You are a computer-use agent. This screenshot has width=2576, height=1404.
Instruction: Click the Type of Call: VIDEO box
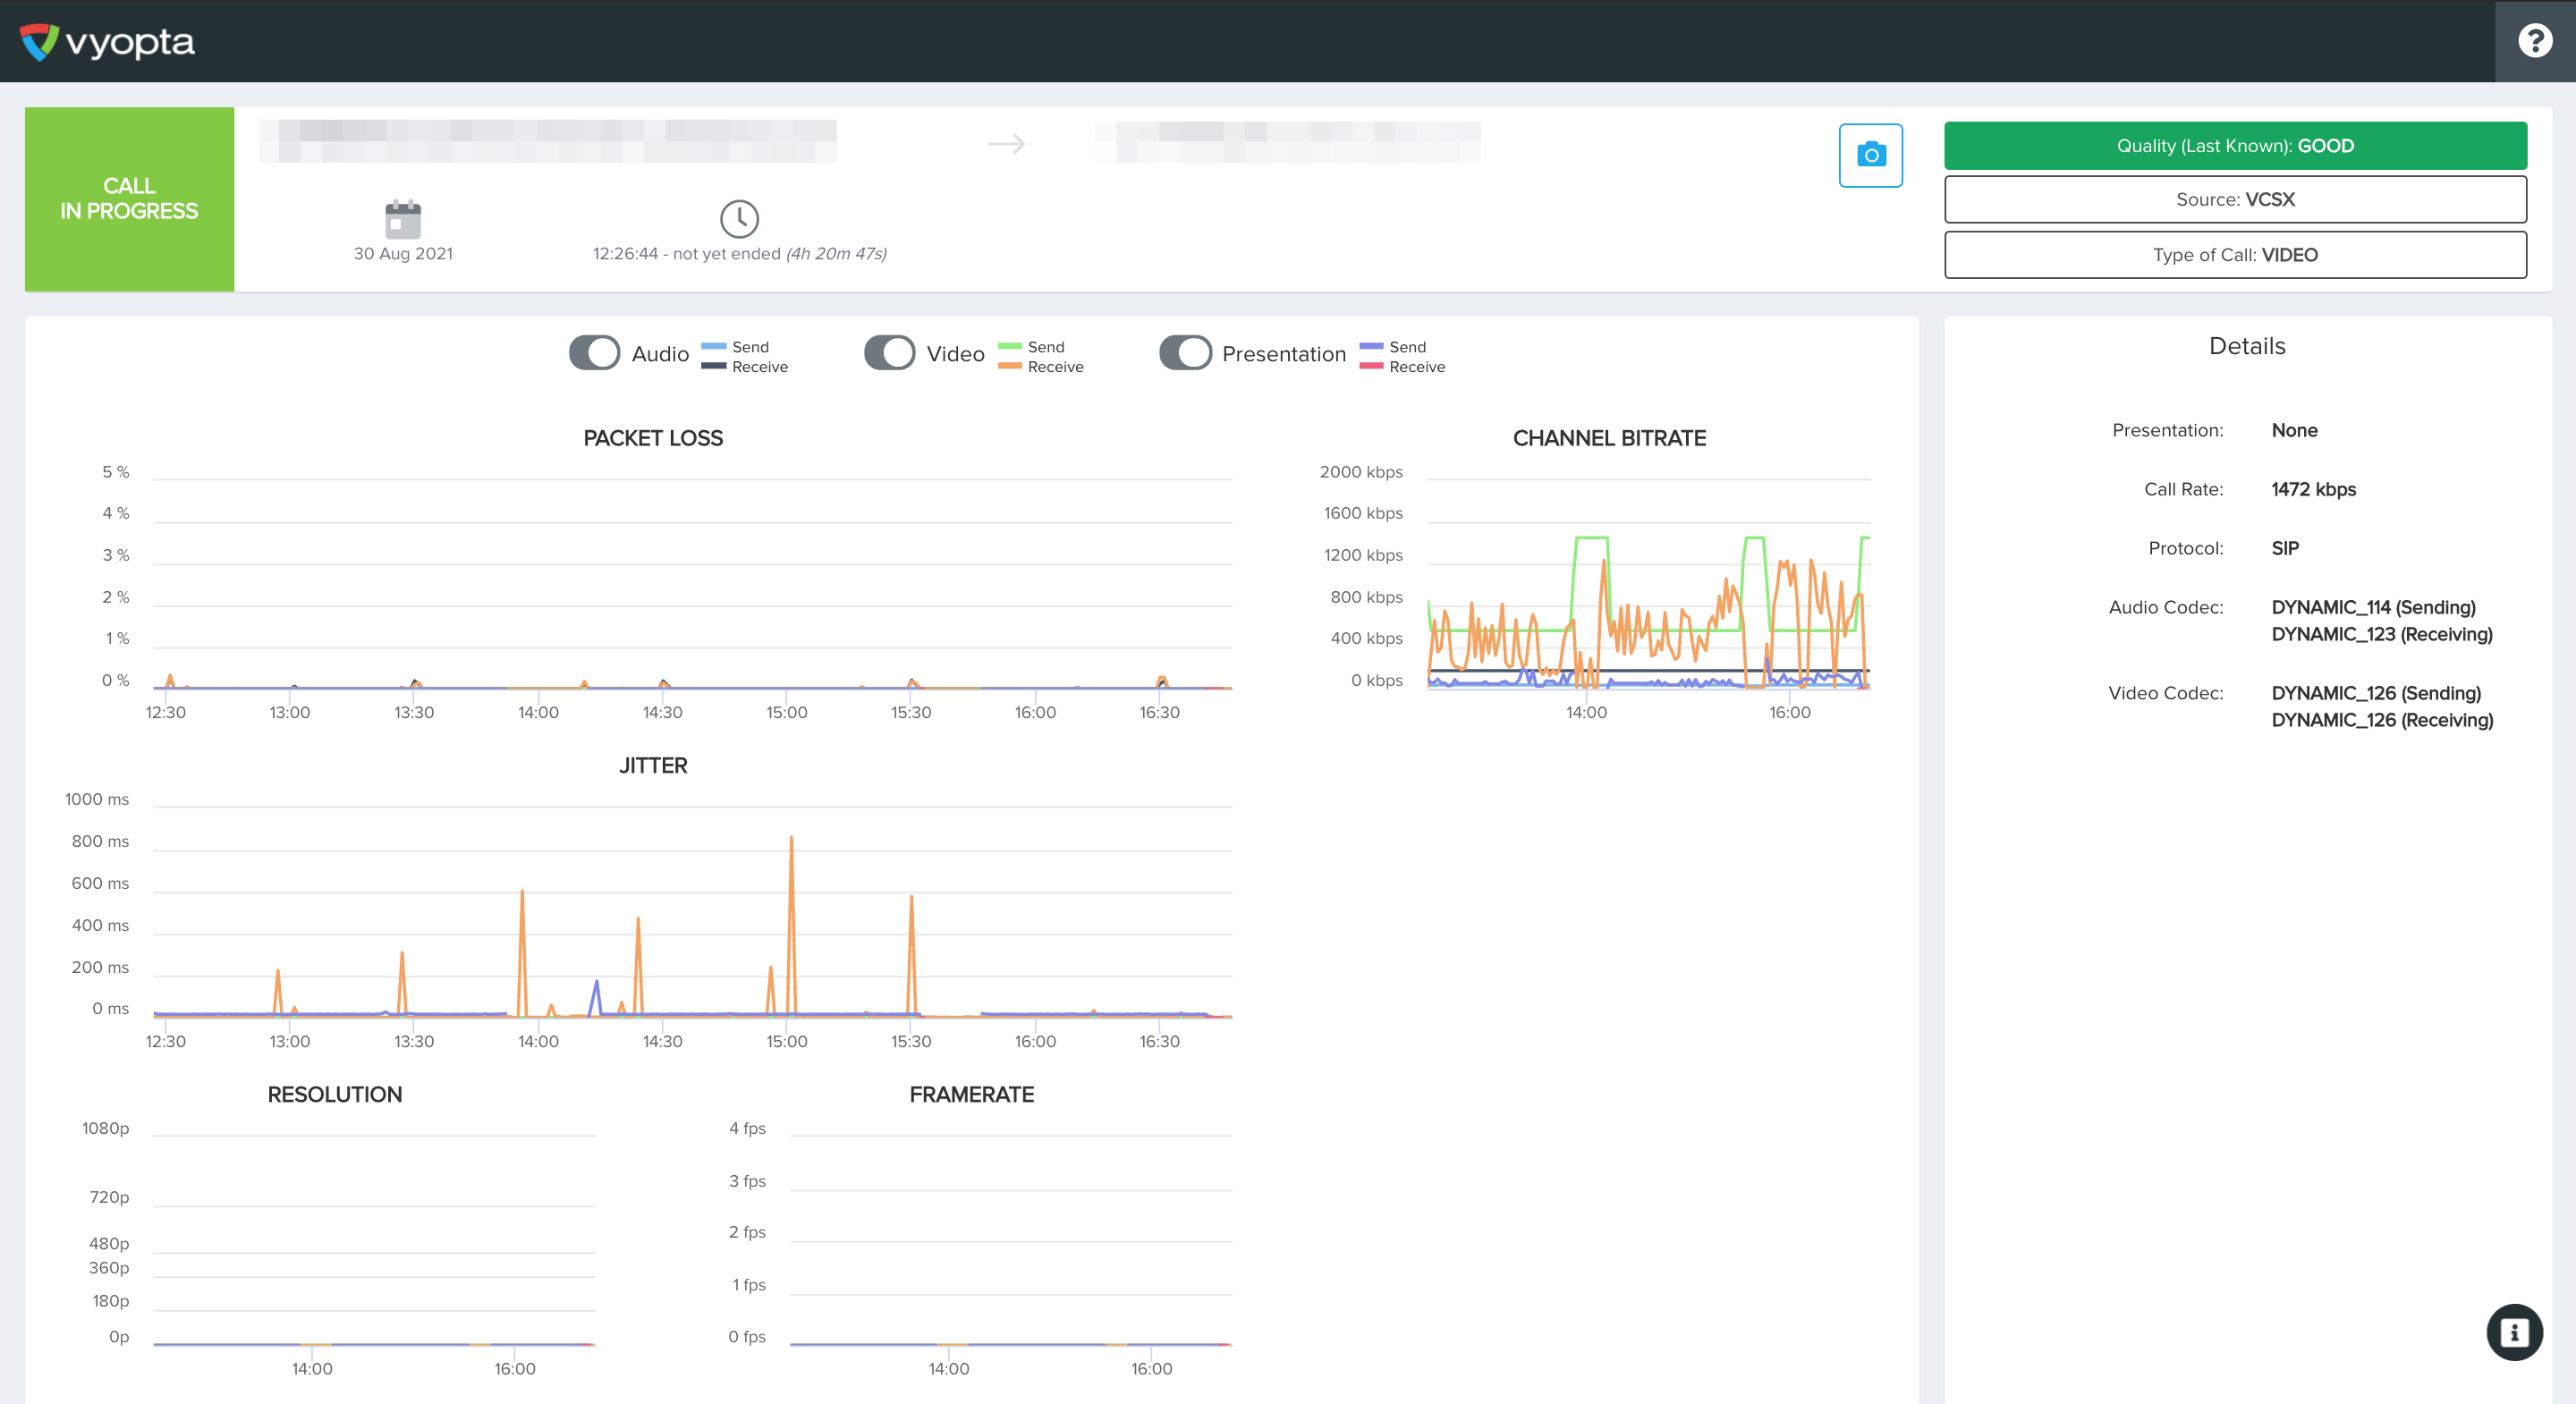coord(2235,255)
